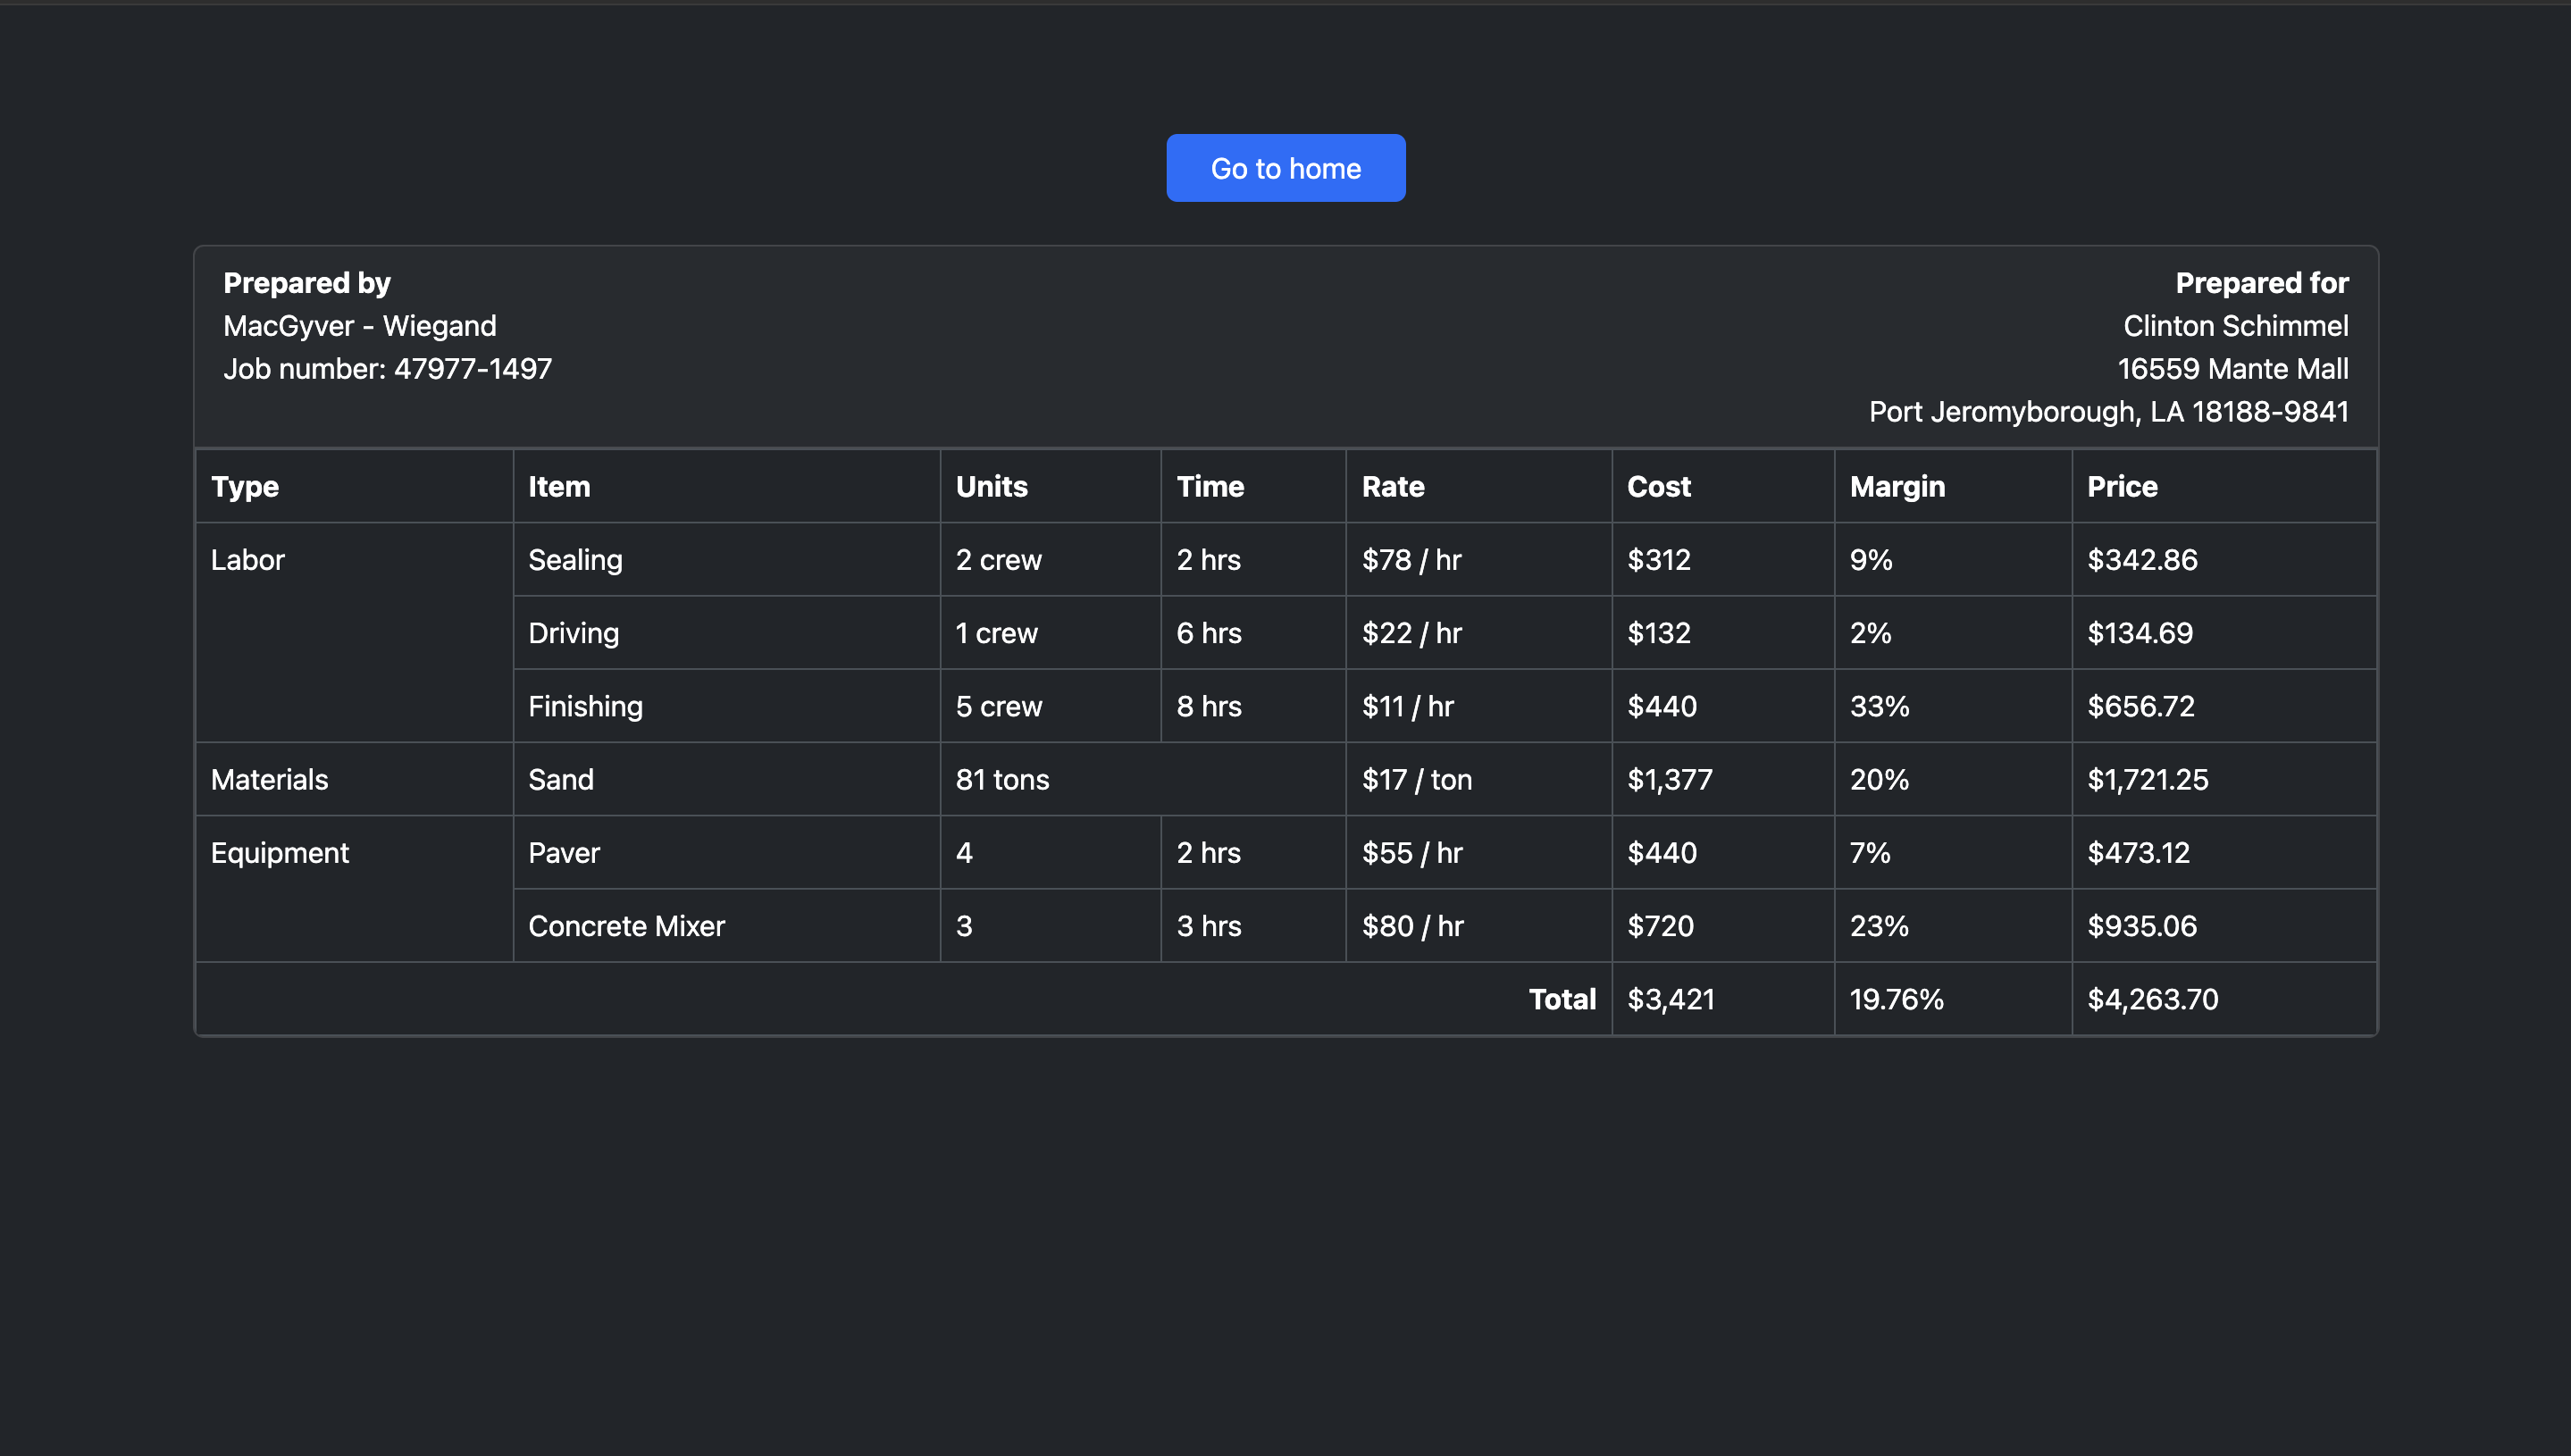Click the Driving item cell
Viewport: 2571px width, 1456px height.
tap(727, 633)
